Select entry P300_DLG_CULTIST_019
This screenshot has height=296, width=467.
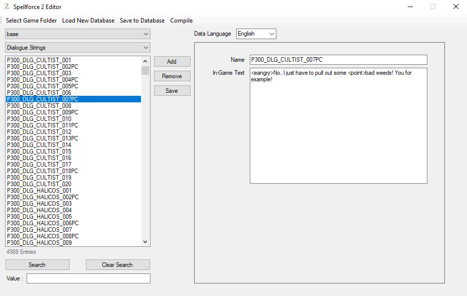[x=73, y=178]
